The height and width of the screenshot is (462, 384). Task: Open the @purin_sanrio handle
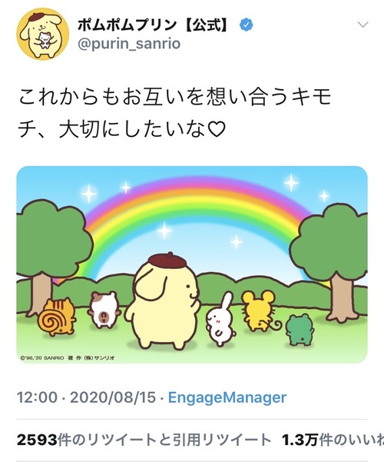129,44
